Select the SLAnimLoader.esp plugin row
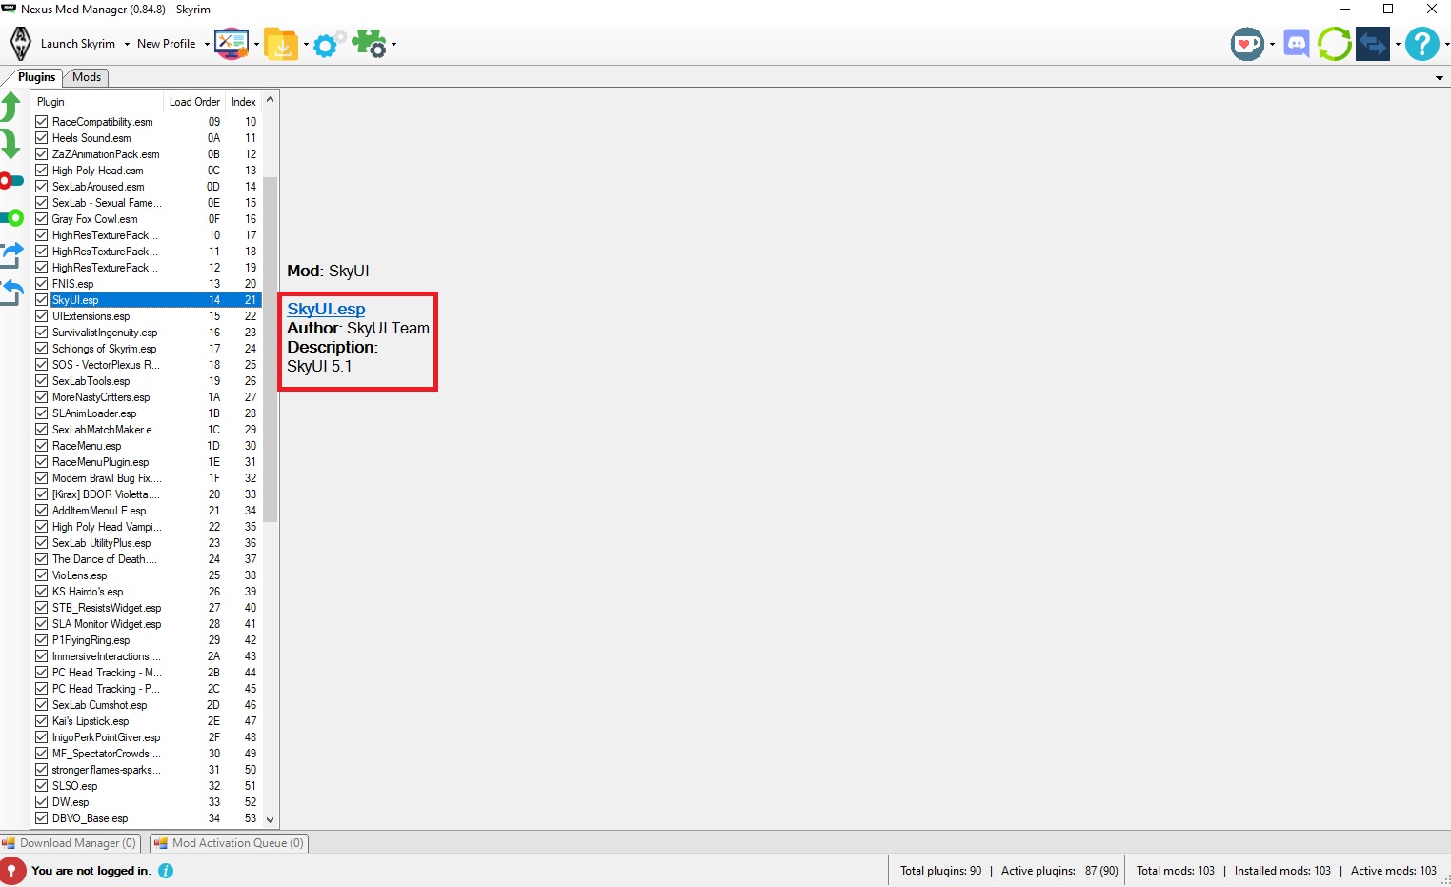The image size is (1451, 887). point(147,413)
